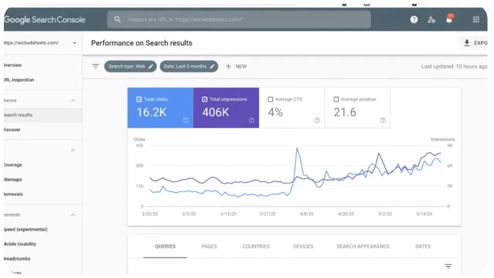Collapse the Enhancements section chevron
Image resolution: width=494 pixels, height=278 pixels.
pos(73,215)
